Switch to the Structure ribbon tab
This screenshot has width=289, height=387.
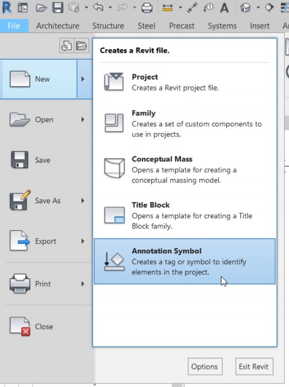point(108,26)
